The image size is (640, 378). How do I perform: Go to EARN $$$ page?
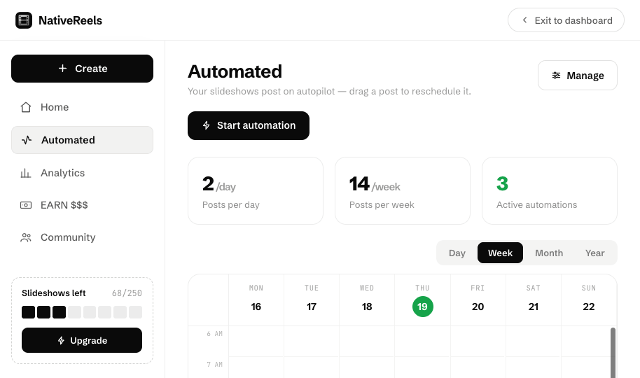tap(82, 205)
